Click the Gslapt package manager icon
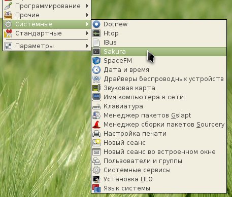Viewport: 232px width, 197px height. click(96, 115)
